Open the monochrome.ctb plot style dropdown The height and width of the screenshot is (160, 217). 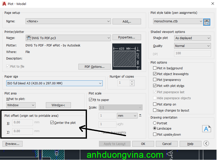(x=178, y=22)
